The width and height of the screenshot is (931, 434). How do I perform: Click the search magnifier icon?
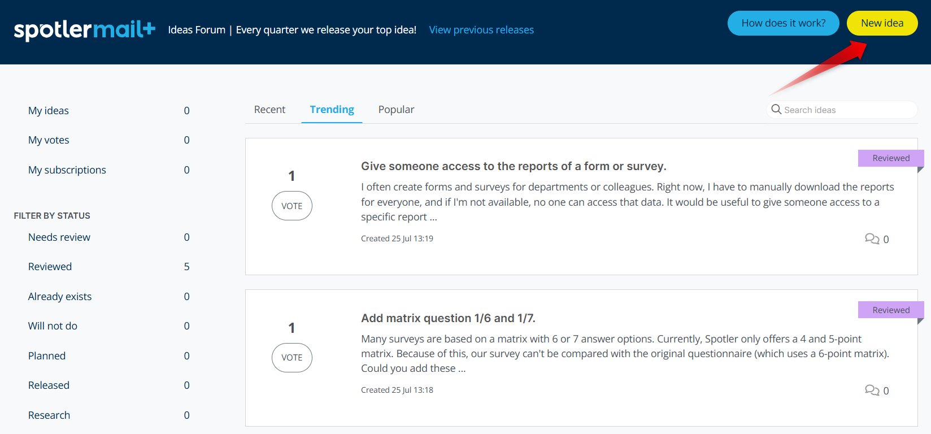tap(776, 110)
